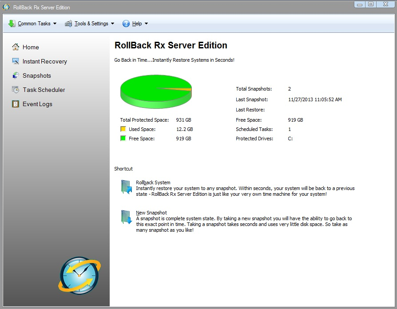Click the large clock logo in sidebar
The height and width of the screenshot is (309, 397).
(x=79, y=276)
